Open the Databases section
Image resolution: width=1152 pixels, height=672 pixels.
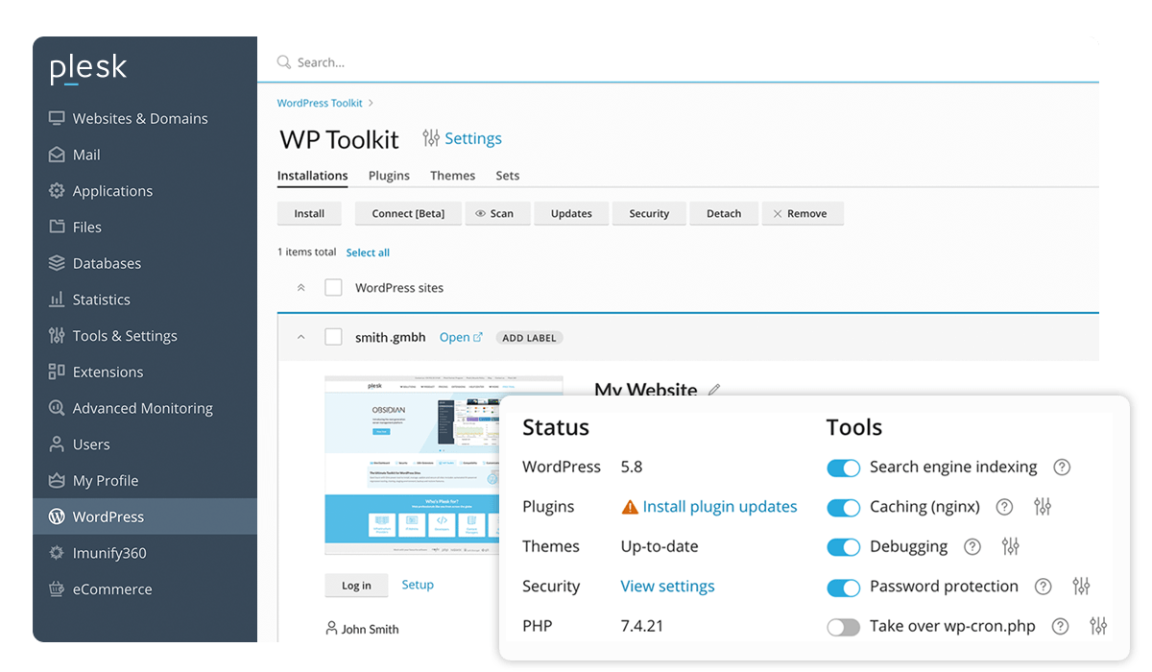(106, 262)
